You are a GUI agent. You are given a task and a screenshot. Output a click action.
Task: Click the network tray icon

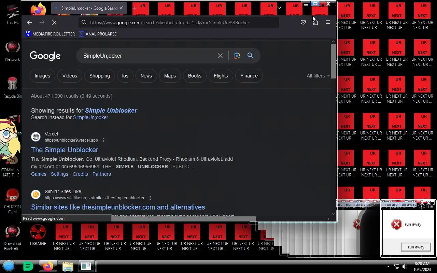tap(397, 267)
